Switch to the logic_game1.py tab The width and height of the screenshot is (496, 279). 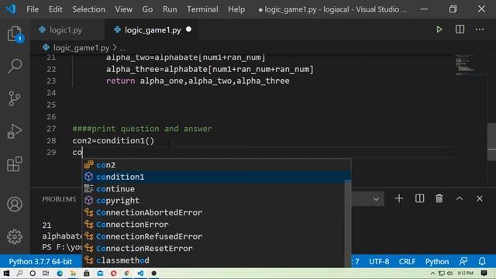[x=153, y=30]
